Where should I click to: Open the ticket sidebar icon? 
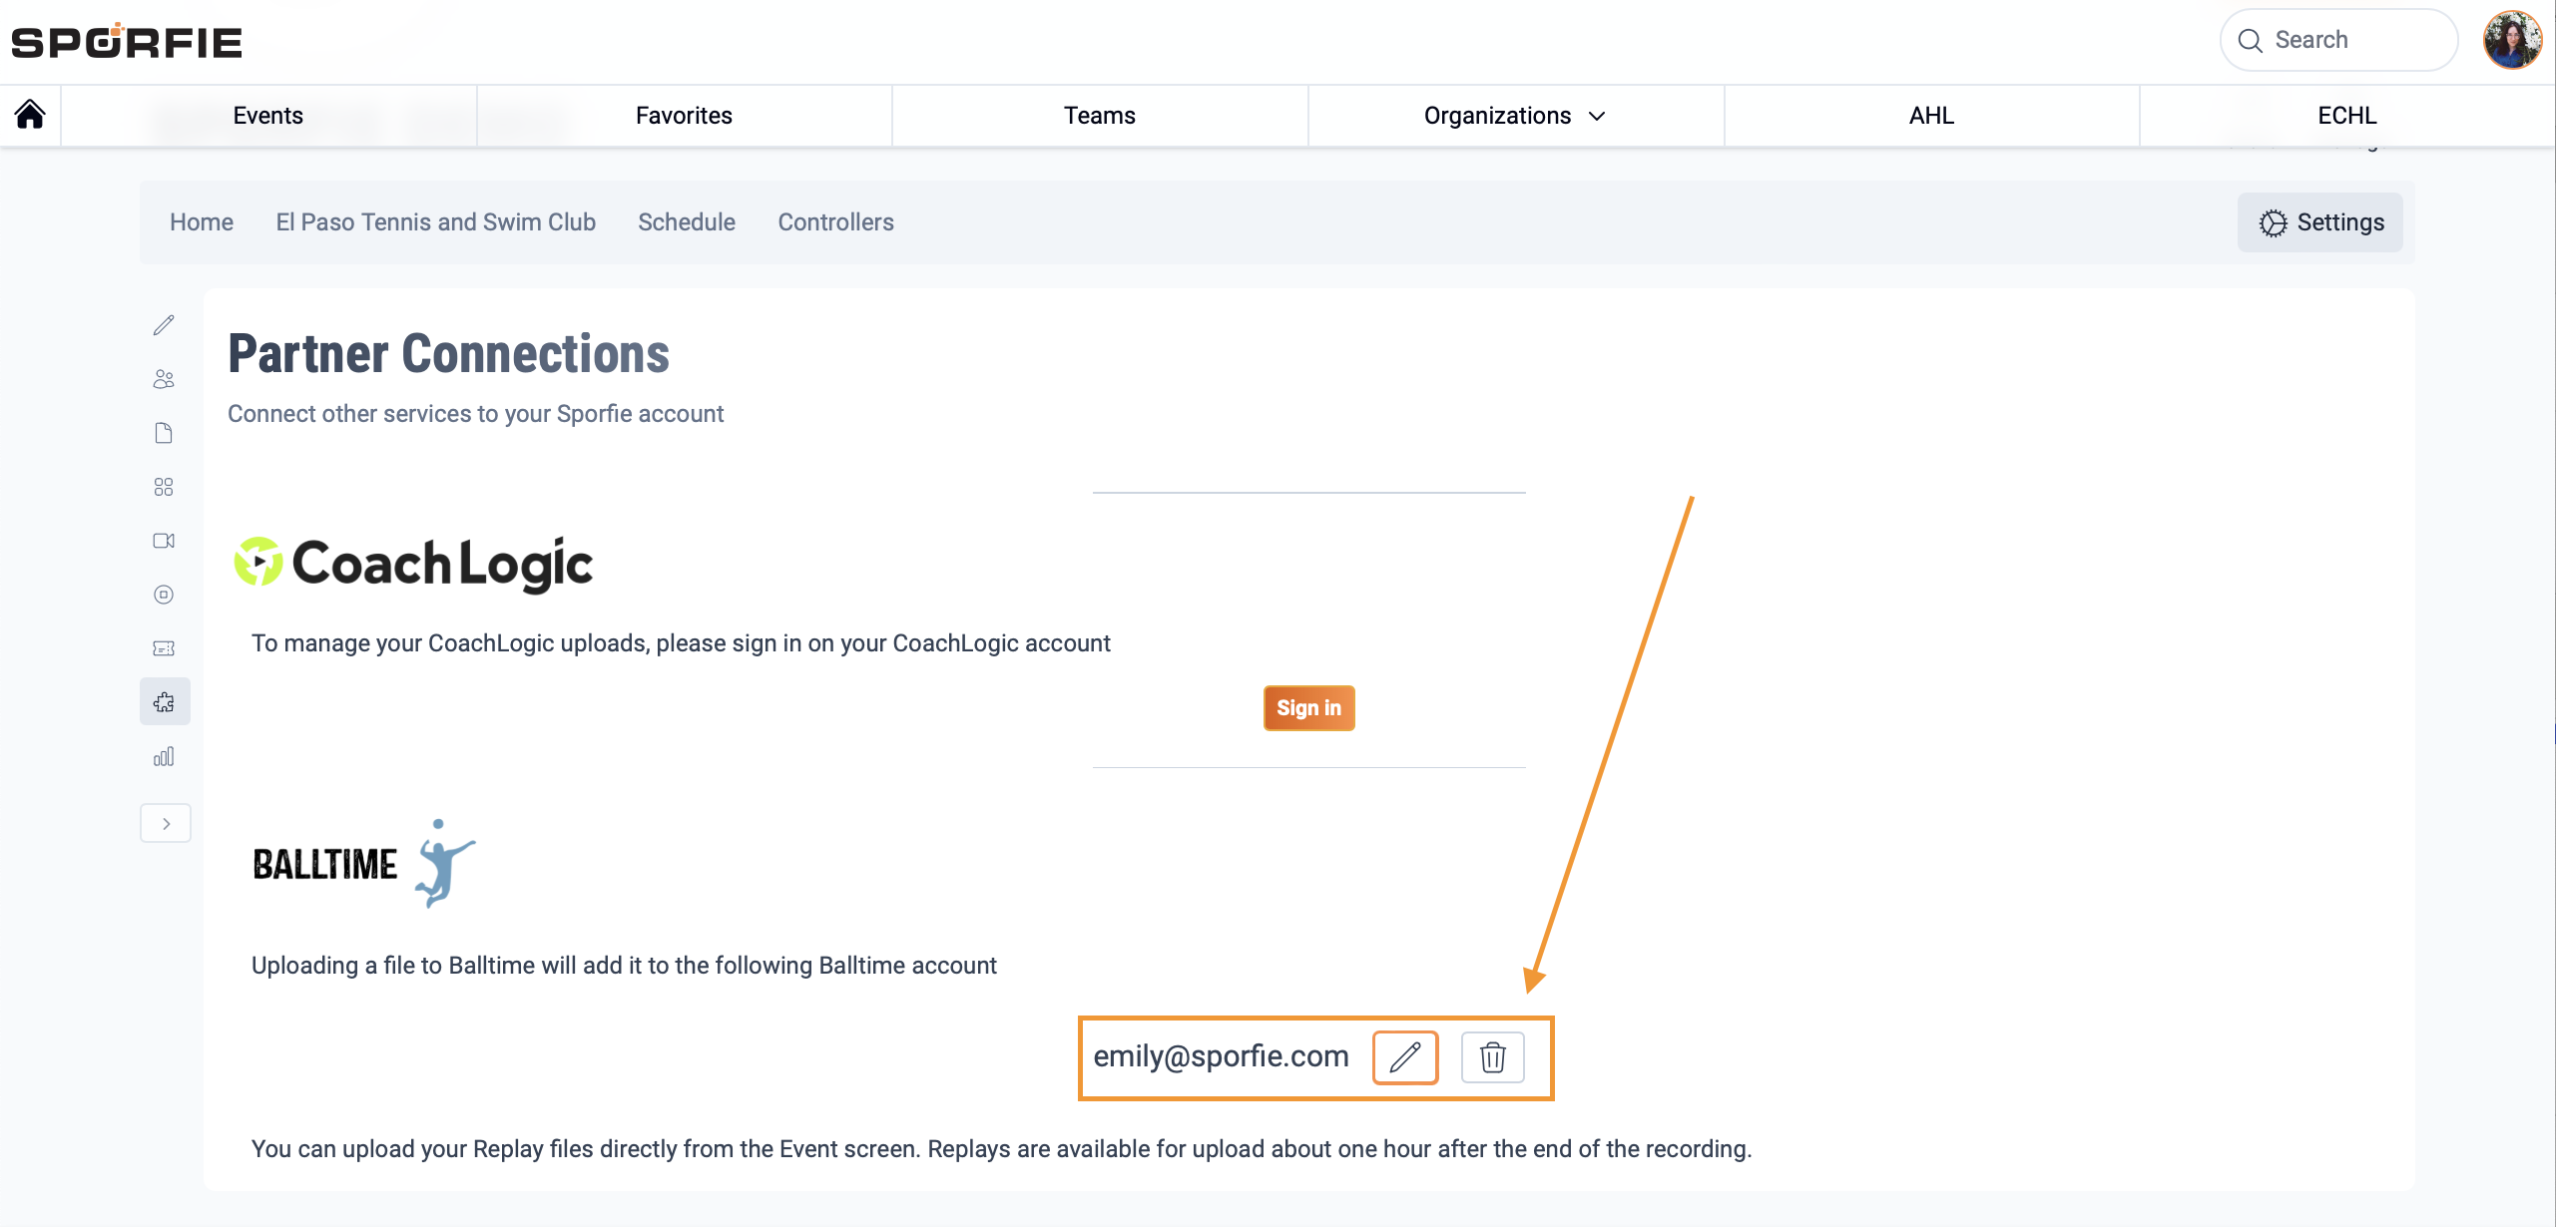(164, 648)
